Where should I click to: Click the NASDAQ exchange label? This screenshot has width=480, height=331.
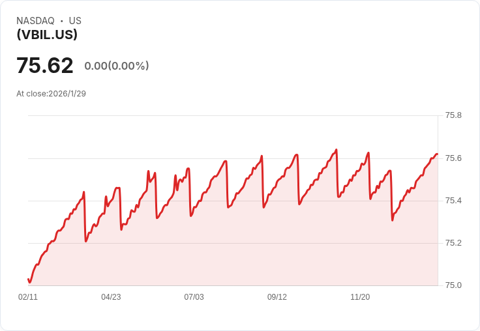tap(35, 21)
